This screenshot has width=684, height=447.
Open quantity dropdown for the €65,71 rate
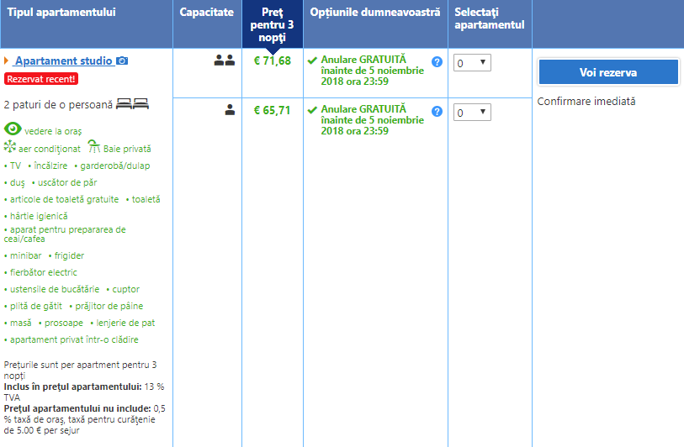[x=471, y=112]
